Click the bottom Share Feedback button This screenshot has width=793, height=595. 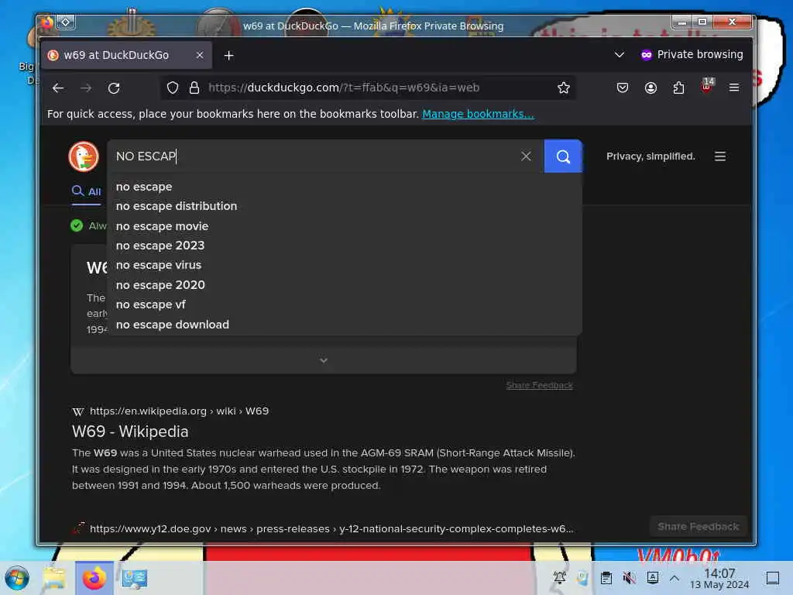(x=698, y=527)
